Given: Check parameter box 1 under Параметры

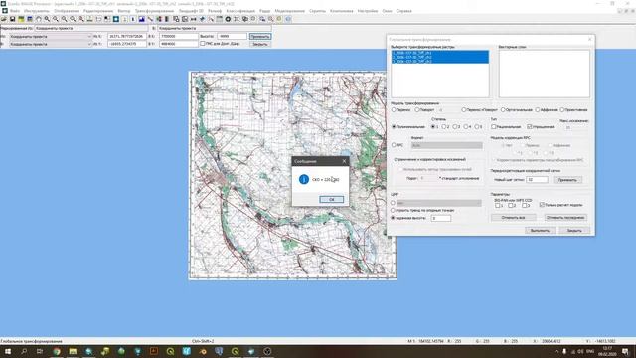Looking at the screenshot, I should coord(497,206).
